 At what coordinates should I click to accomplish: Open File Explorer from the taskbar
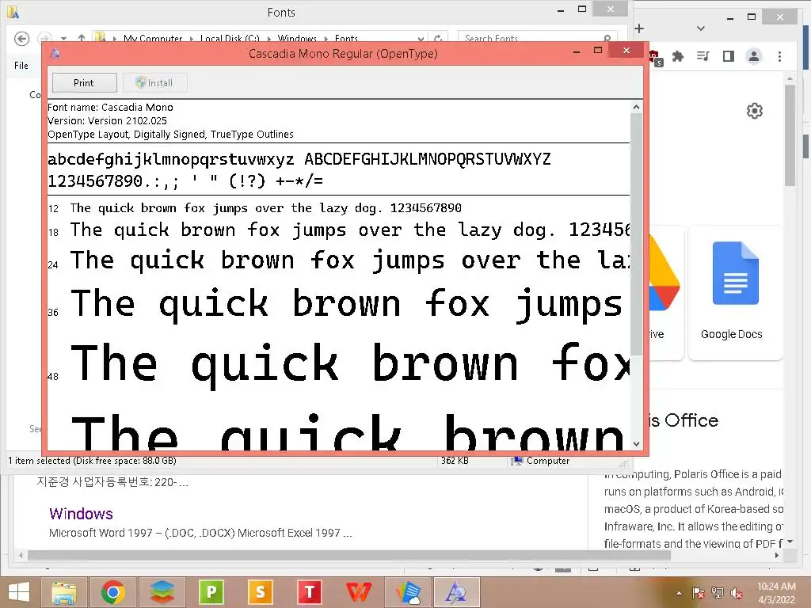(x=63, y=592)
